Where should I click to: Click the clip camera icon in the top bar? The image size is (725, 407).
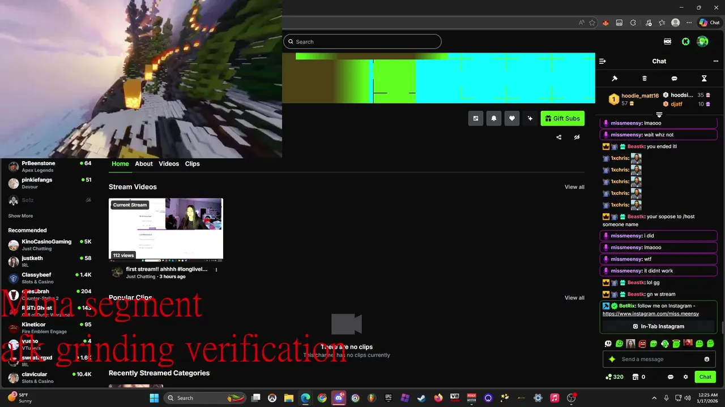[x=668, y=41]
